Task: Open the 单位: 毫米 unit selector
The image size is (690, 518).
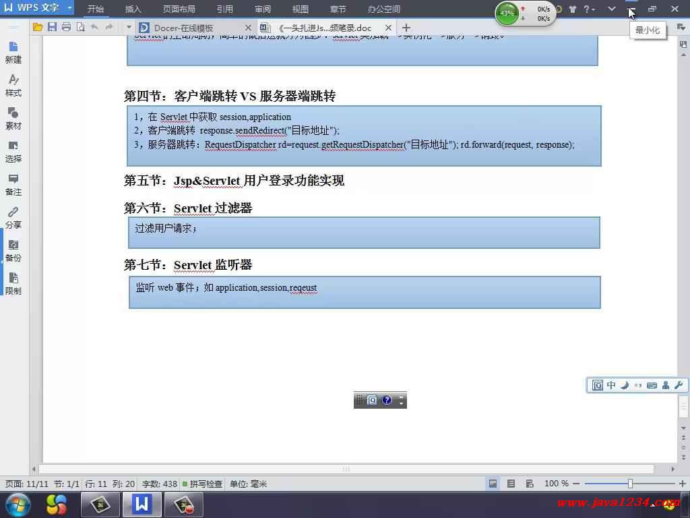Action: coord(249,484)
